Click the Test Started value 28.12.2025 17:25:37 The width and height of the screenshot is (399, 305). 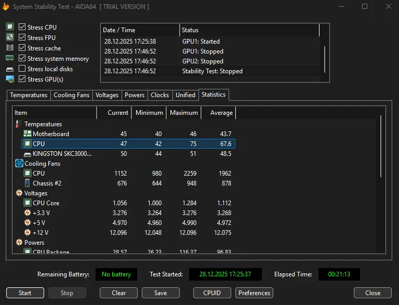[x=225, y=274]
